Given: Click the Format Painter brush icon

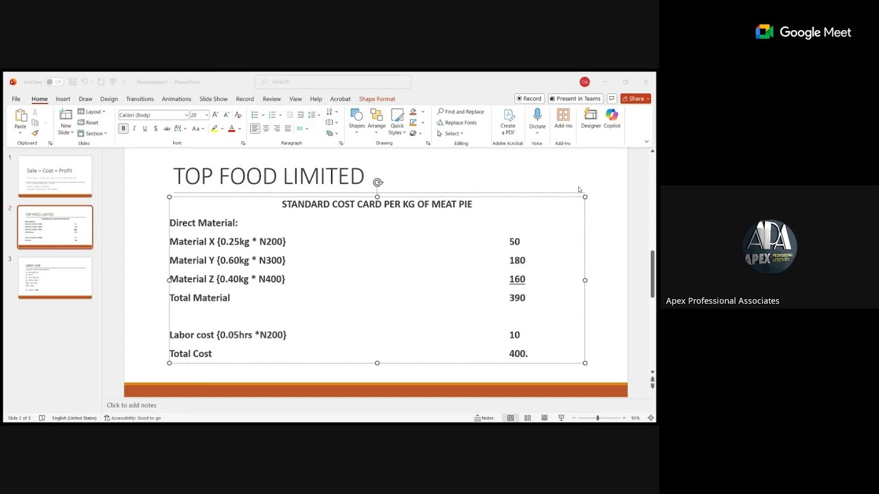Looking at the screenshot, I should [35, 133].
